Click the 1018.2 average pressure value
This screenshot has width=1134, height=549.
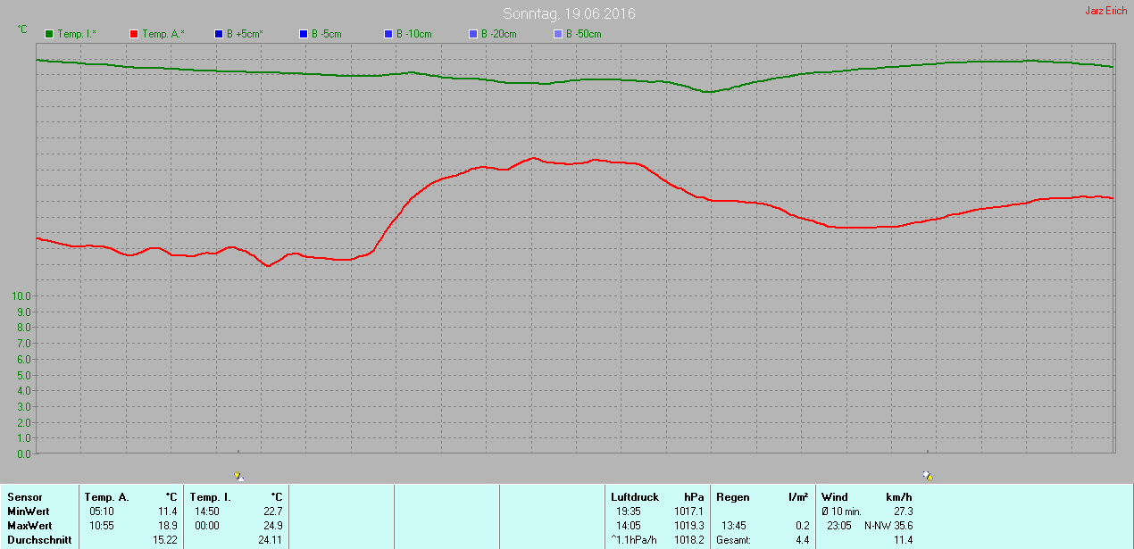689,540
